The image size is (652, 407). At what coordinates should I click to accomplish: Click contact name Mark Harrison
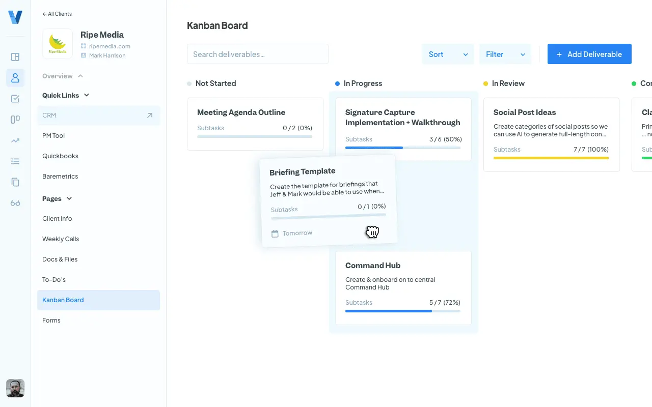(107, 55)
